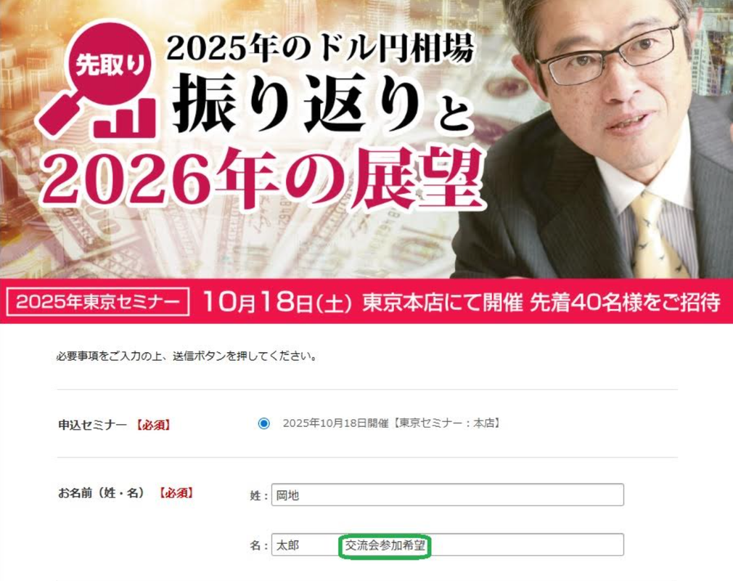Click the boxed 2025年東京セミナー label
The width and height of the screenshot is (733, 581).
[x=98, y=301]
